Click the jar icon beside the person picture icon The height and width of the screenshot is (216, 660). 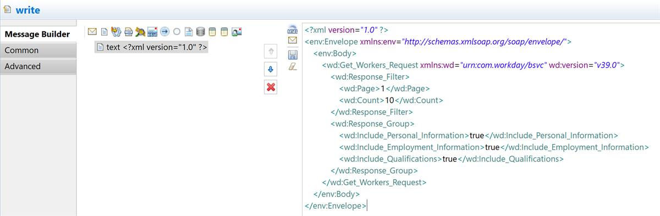(x=224, y=31)
